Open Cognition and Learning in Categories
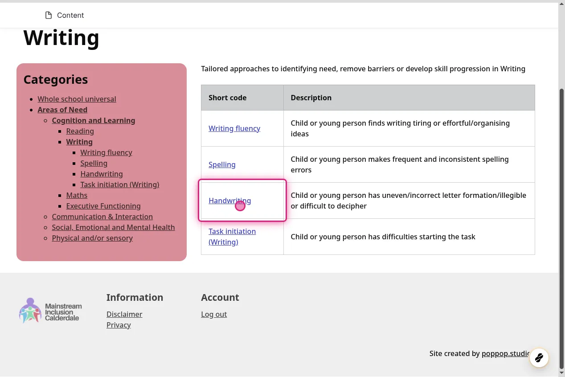The image size is (565, 377). (94, 120)
